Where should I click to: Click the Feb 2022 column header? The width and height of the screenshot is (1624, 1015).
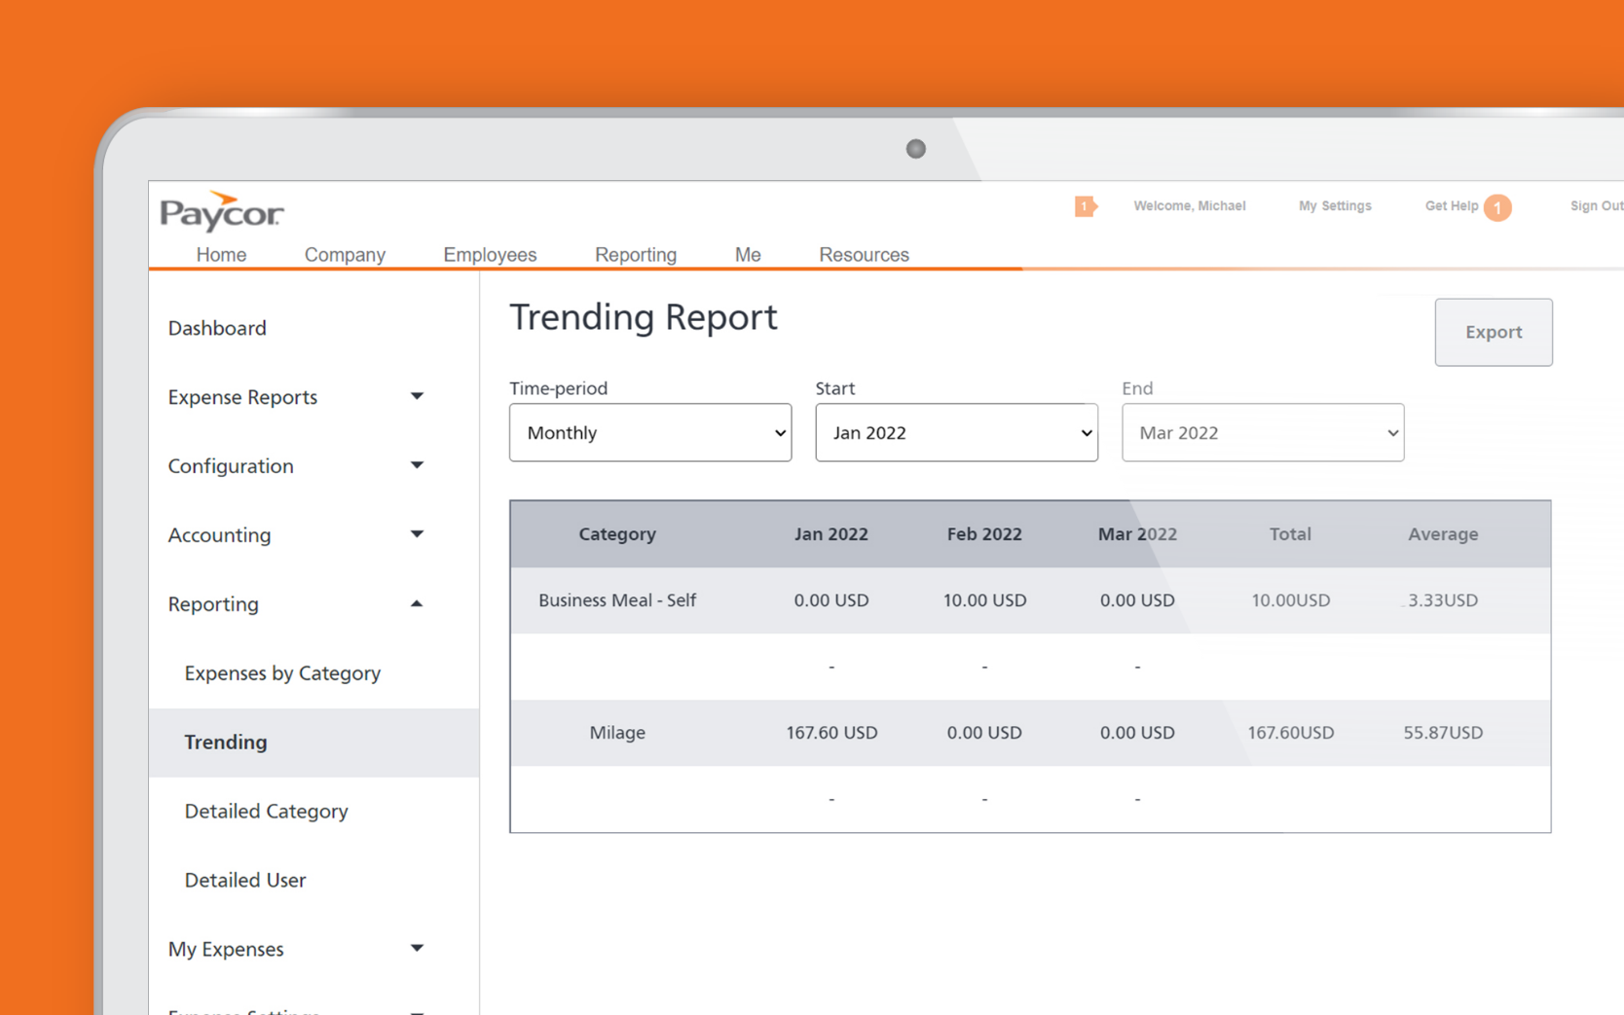984,533
